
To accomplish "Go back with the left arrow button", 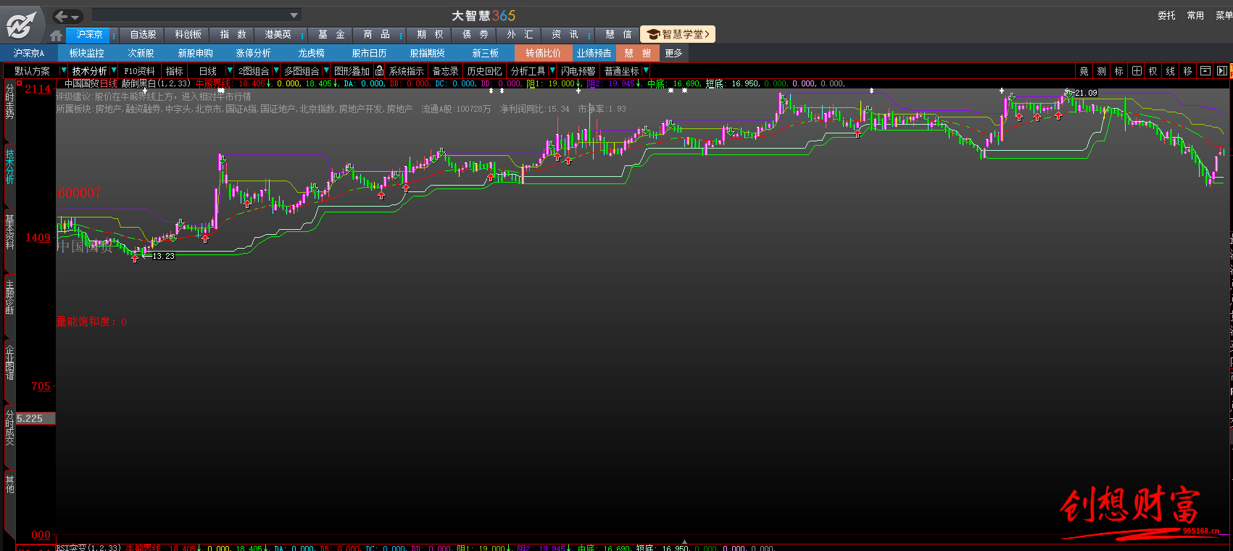I will click(62, 16).
